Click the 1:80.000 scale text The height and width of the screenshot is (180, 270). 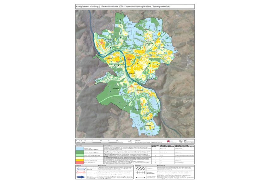(x=137, y=141)
